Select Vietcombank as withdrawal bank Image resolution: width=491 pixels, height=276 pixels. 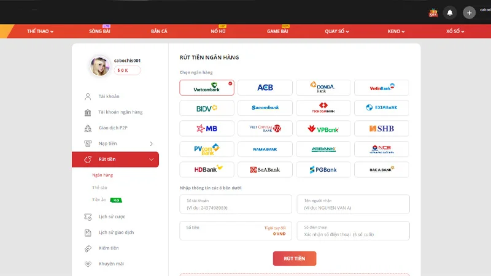(x=207, y=88)
